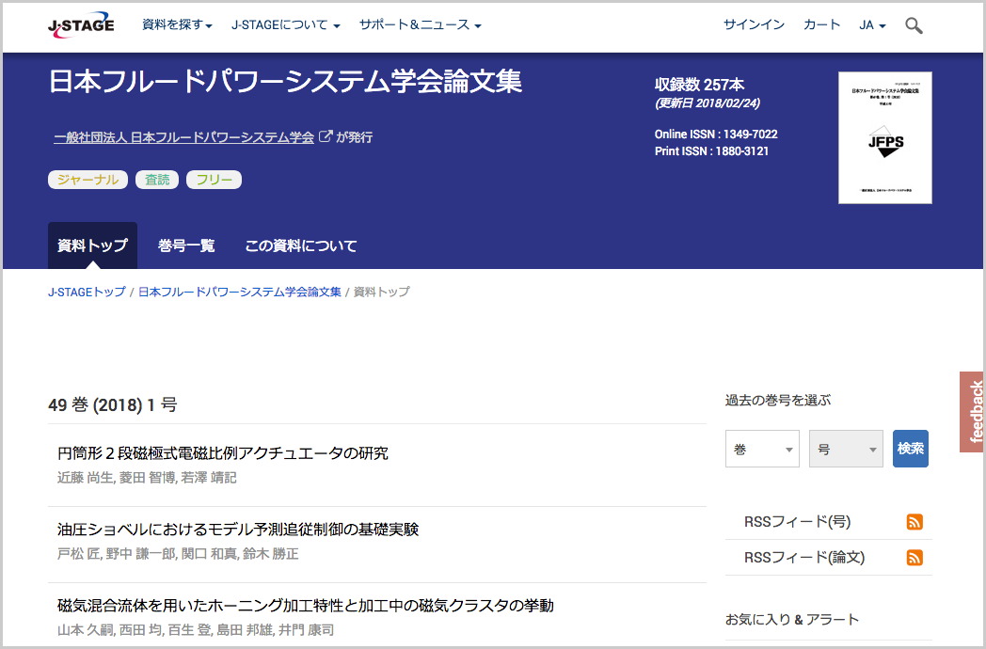The image size is (986, 649).
Task: Open 一般社団法人 日本フルードパワーシステム学会 link
Action: click(183, 137)
